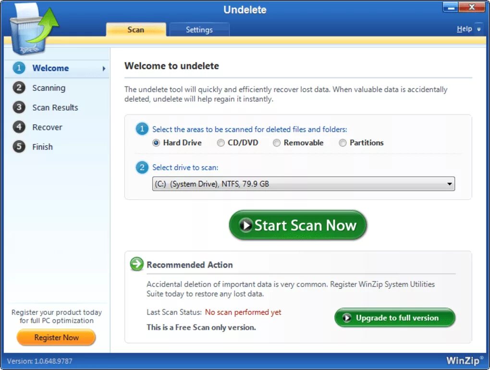Click the 'Welcome to undelete' heading
Screen dimensions: 490x370
(x=171, y=66)
